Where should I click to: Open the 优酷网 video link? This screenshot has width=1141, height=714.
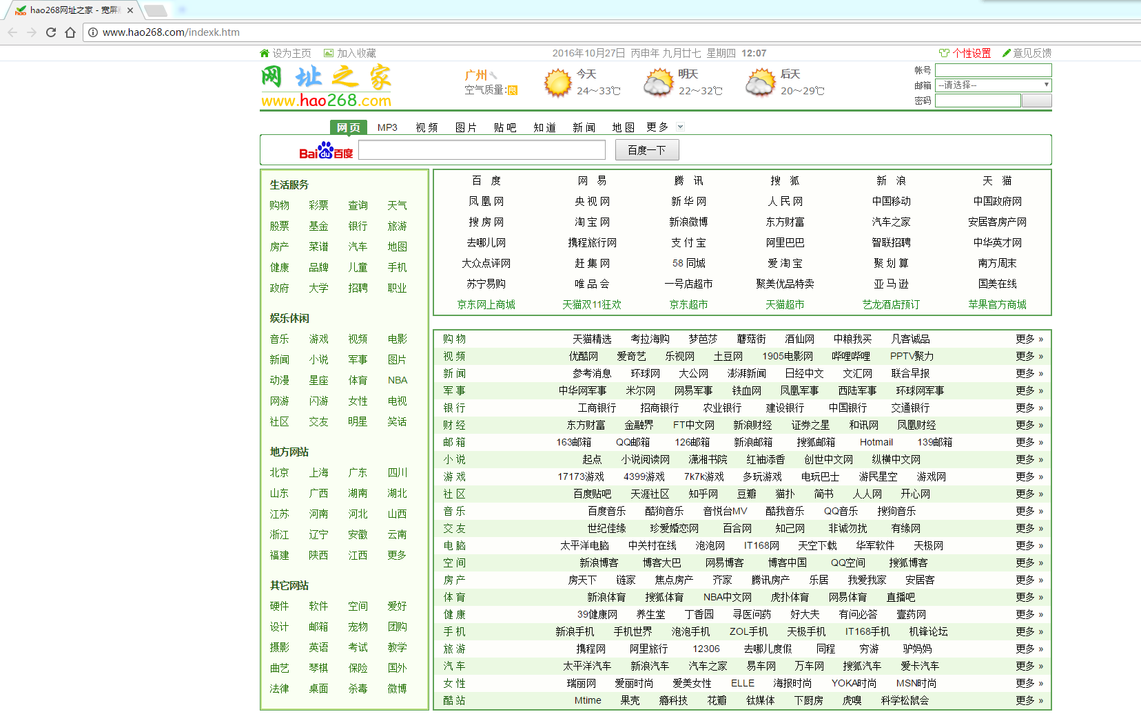pos(584,356)
